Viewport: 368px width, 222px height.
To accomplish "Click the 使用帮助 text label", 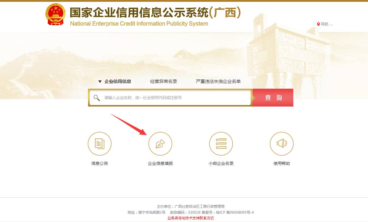I will pos(282,163).
